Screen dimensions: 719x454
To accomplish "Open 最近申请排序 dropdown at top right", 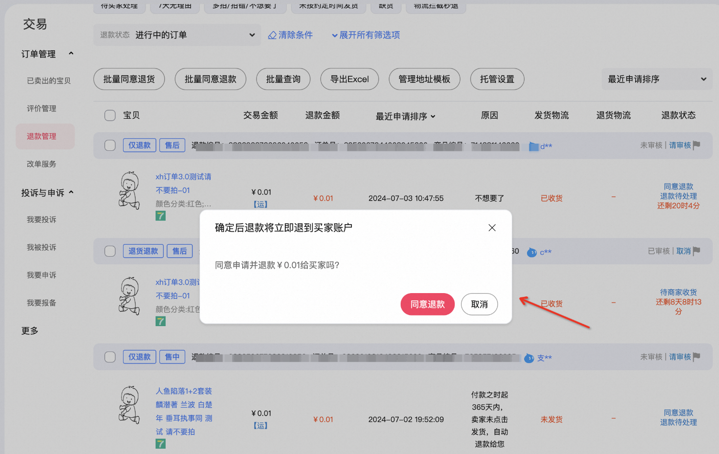I will pos(657,79).
